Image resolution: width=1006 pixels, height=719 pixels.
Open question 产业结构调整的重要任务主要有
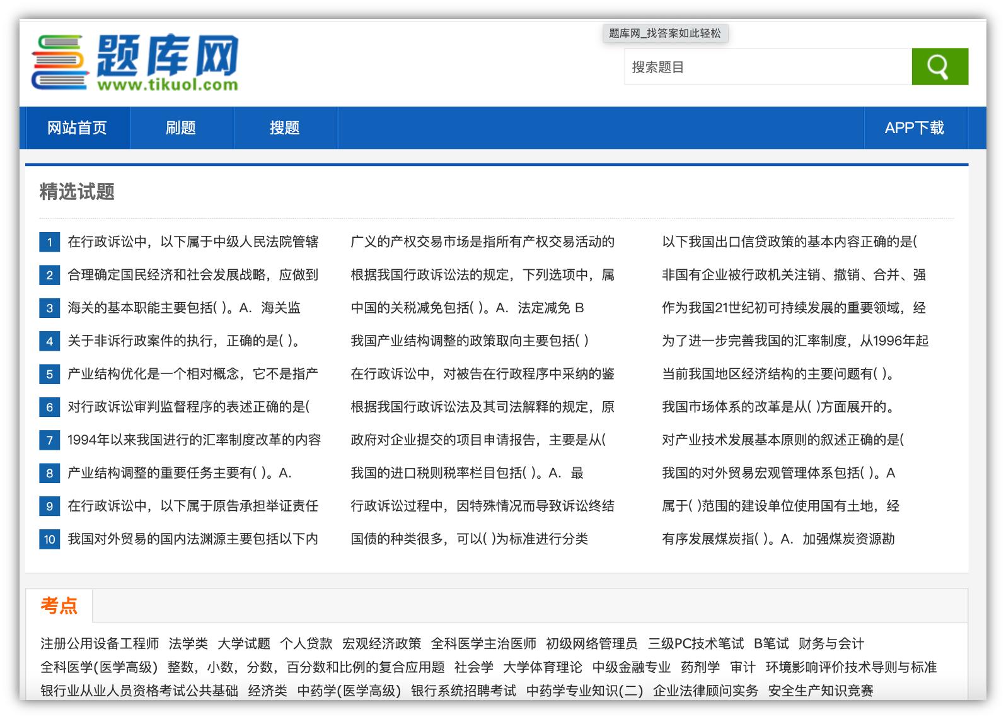pos(180,472)
